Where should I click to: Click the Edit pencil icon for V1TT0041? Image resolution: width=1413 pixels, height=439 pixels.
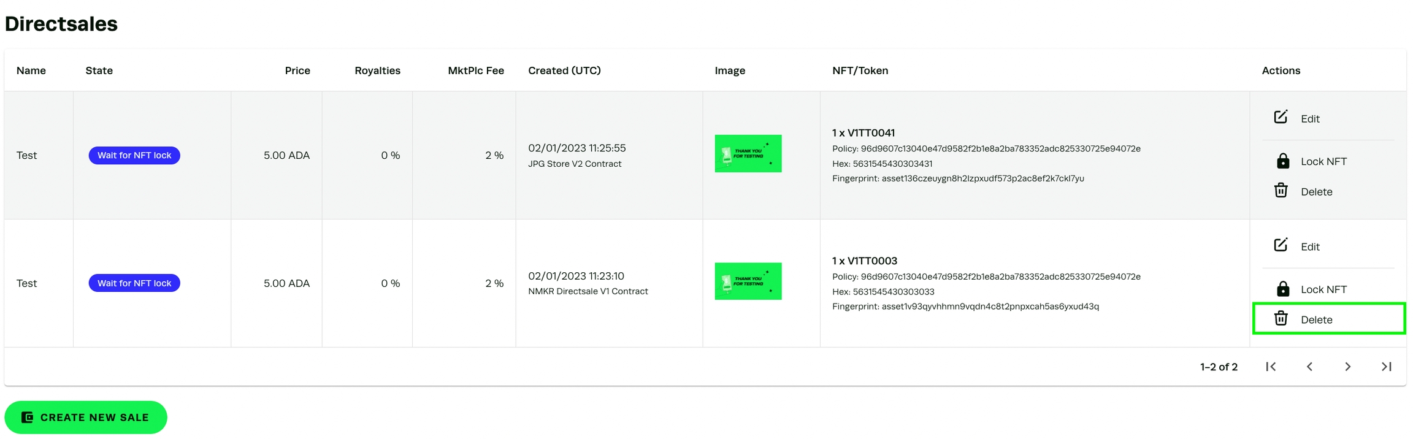(1281, 117)
